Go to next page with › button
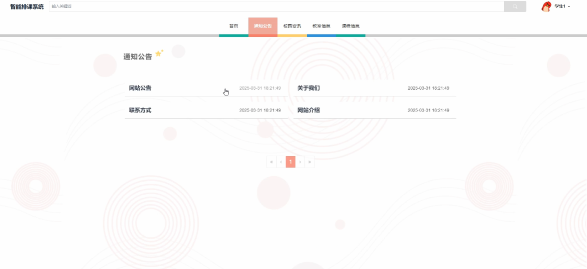This screenshot has height=269, width=587. tap(300, 162)
